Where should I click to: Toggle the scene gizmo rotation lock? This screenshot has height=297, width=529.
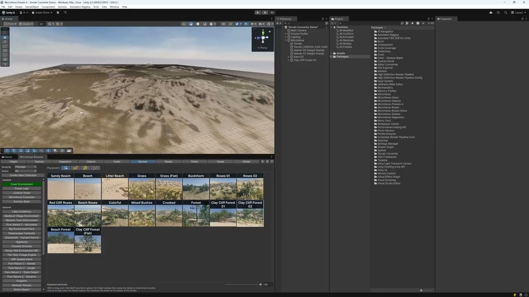pos(269,31)
